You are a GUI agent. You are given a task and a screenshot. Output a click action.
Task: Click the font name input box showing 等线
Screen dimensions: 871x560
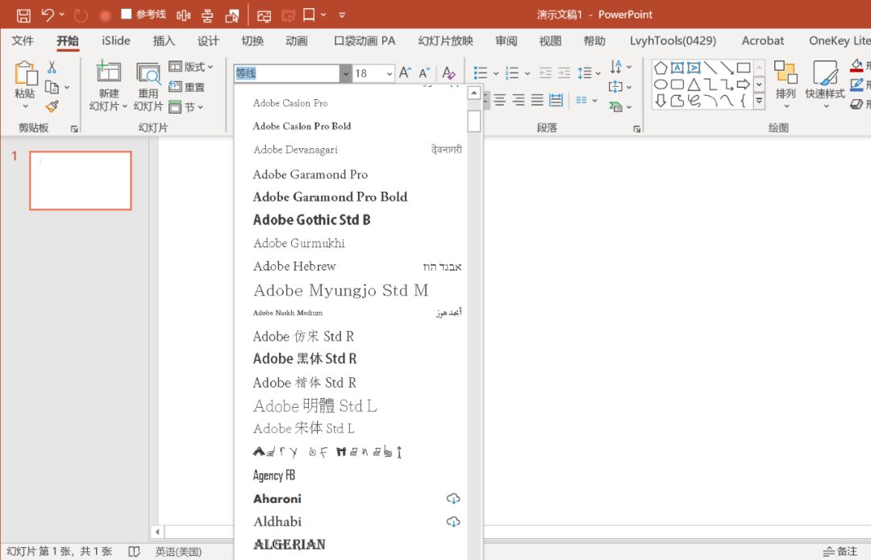coord(286,73)
